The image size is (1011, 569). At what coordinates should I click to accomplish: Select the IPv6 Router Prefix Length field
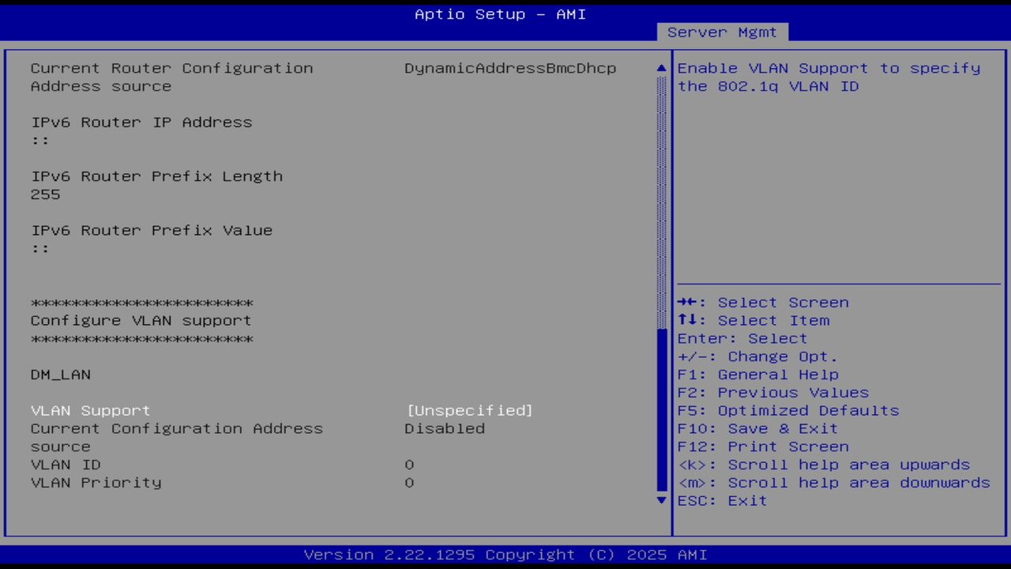tap(156, 175)
